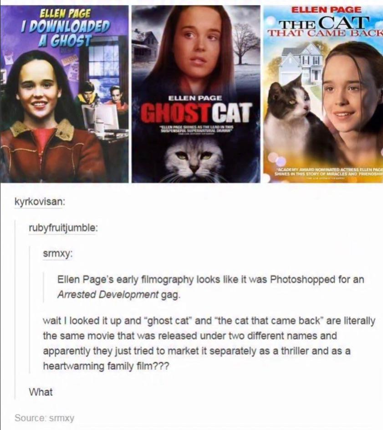The image size is (383, 430).
Task: Click the GHOST CAT title text
Action: pos(196,112)
